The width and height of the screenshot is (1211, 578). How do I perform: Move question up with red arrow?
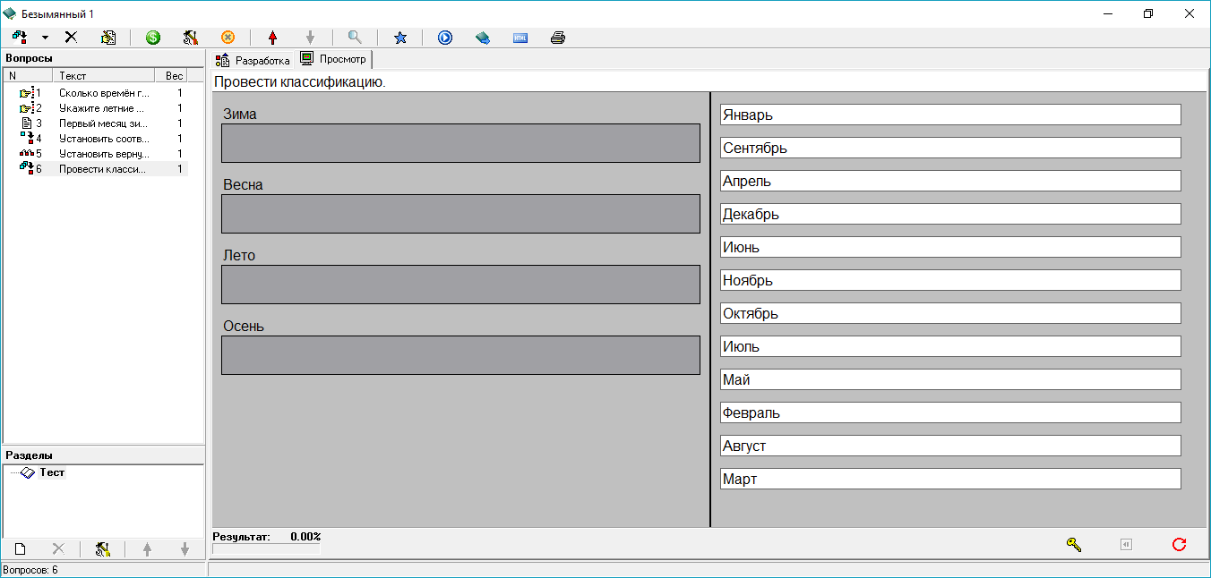coord(273,38)
